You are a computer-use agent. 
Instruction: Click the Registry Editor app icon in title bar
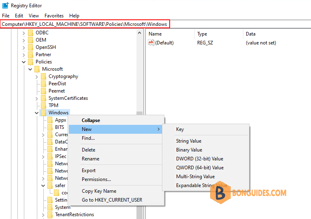coord(5,6)
